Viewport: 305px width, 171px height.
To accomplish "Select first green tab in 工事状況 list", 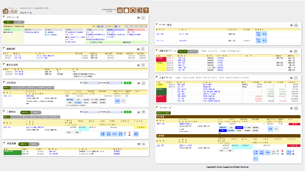I will coord(7,117).
